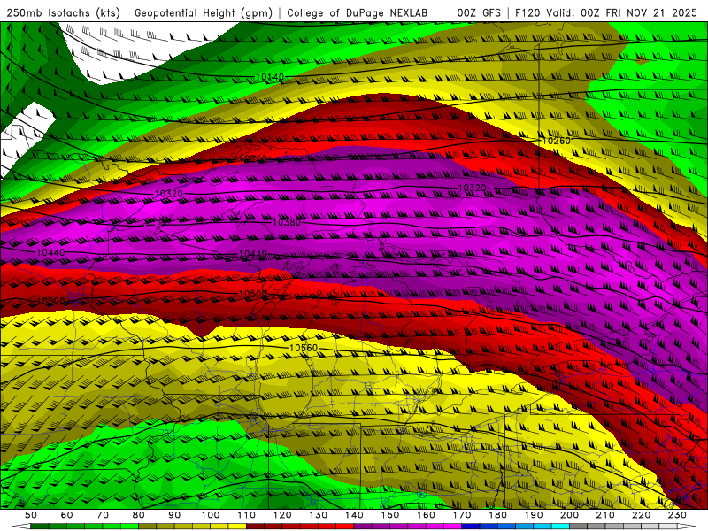The image size is (708, 531).
Task: Click the legend value 90
Action: 174,515
